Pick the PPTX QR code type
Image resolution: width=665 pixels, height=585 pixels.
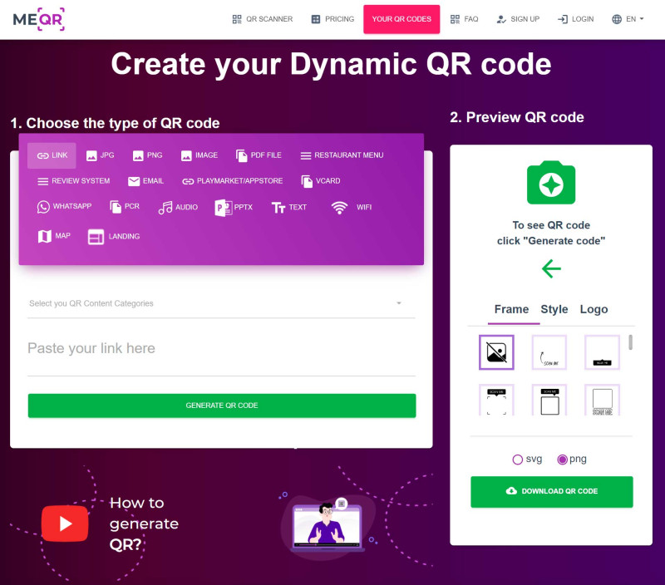click(x=234, y=207)
